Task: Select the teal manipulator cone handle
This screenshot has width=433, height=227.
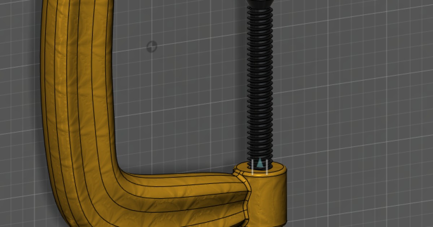Action: point(260,163)
